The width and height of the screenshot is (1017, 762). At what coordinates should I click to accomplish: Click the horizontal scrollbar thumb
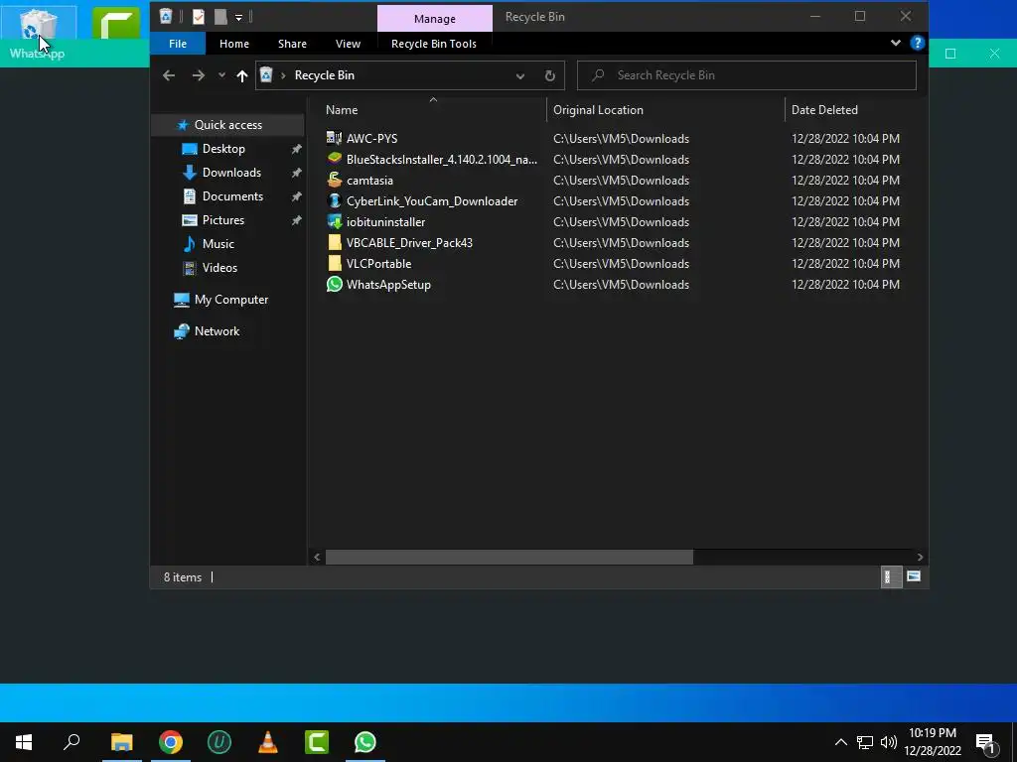[509, 557]
